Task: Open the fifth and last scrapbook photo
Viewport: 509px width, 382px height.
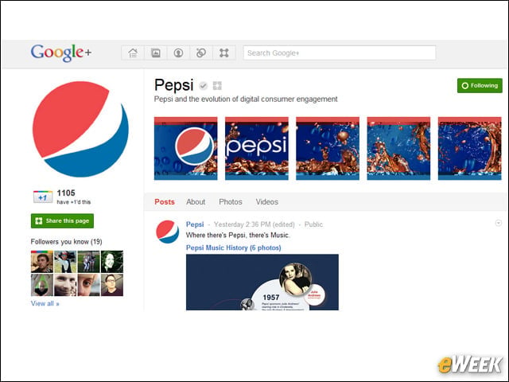Action: pyautogui.click(x=470, y=149)
